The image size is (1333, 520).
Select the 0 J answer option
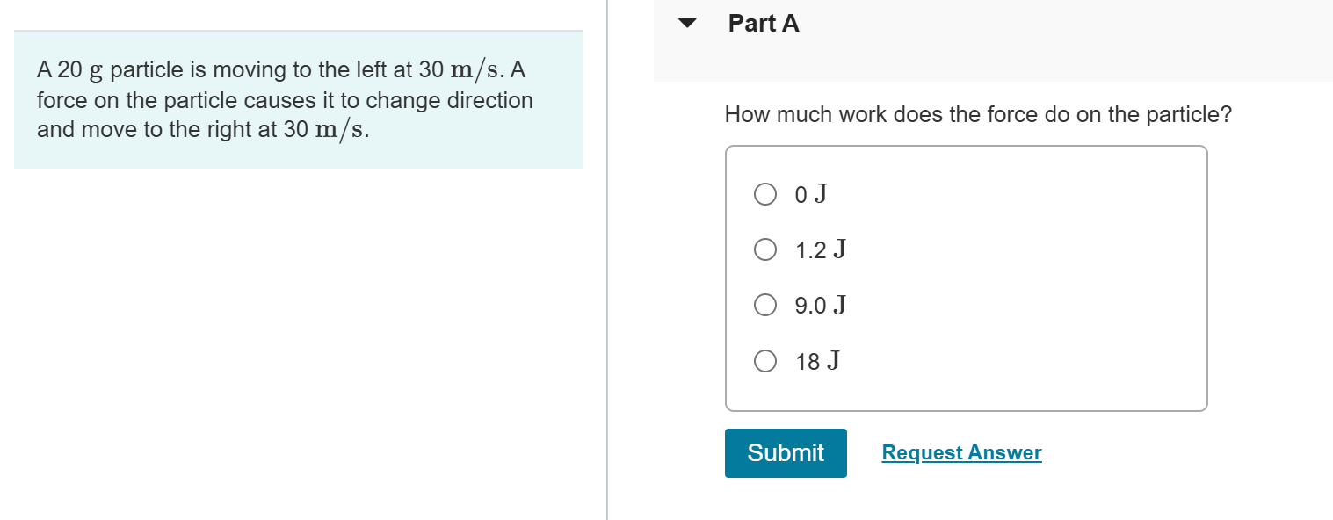(764, 194)
